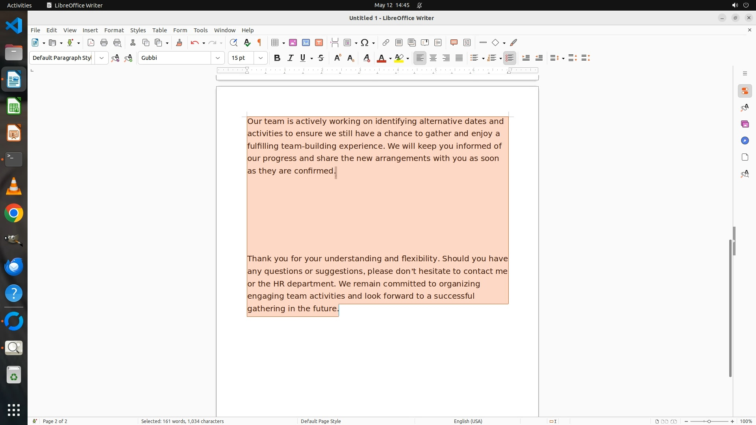756x425 pixels.
Task: Expand the font size dropdown
Action: click(261, 58)
